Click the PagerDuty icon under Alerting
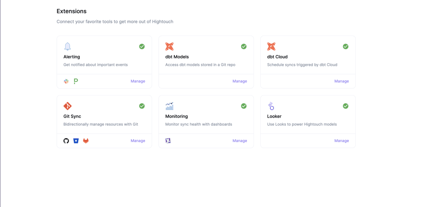The height and width of the screenshot is (207, 429). (76, 81)
